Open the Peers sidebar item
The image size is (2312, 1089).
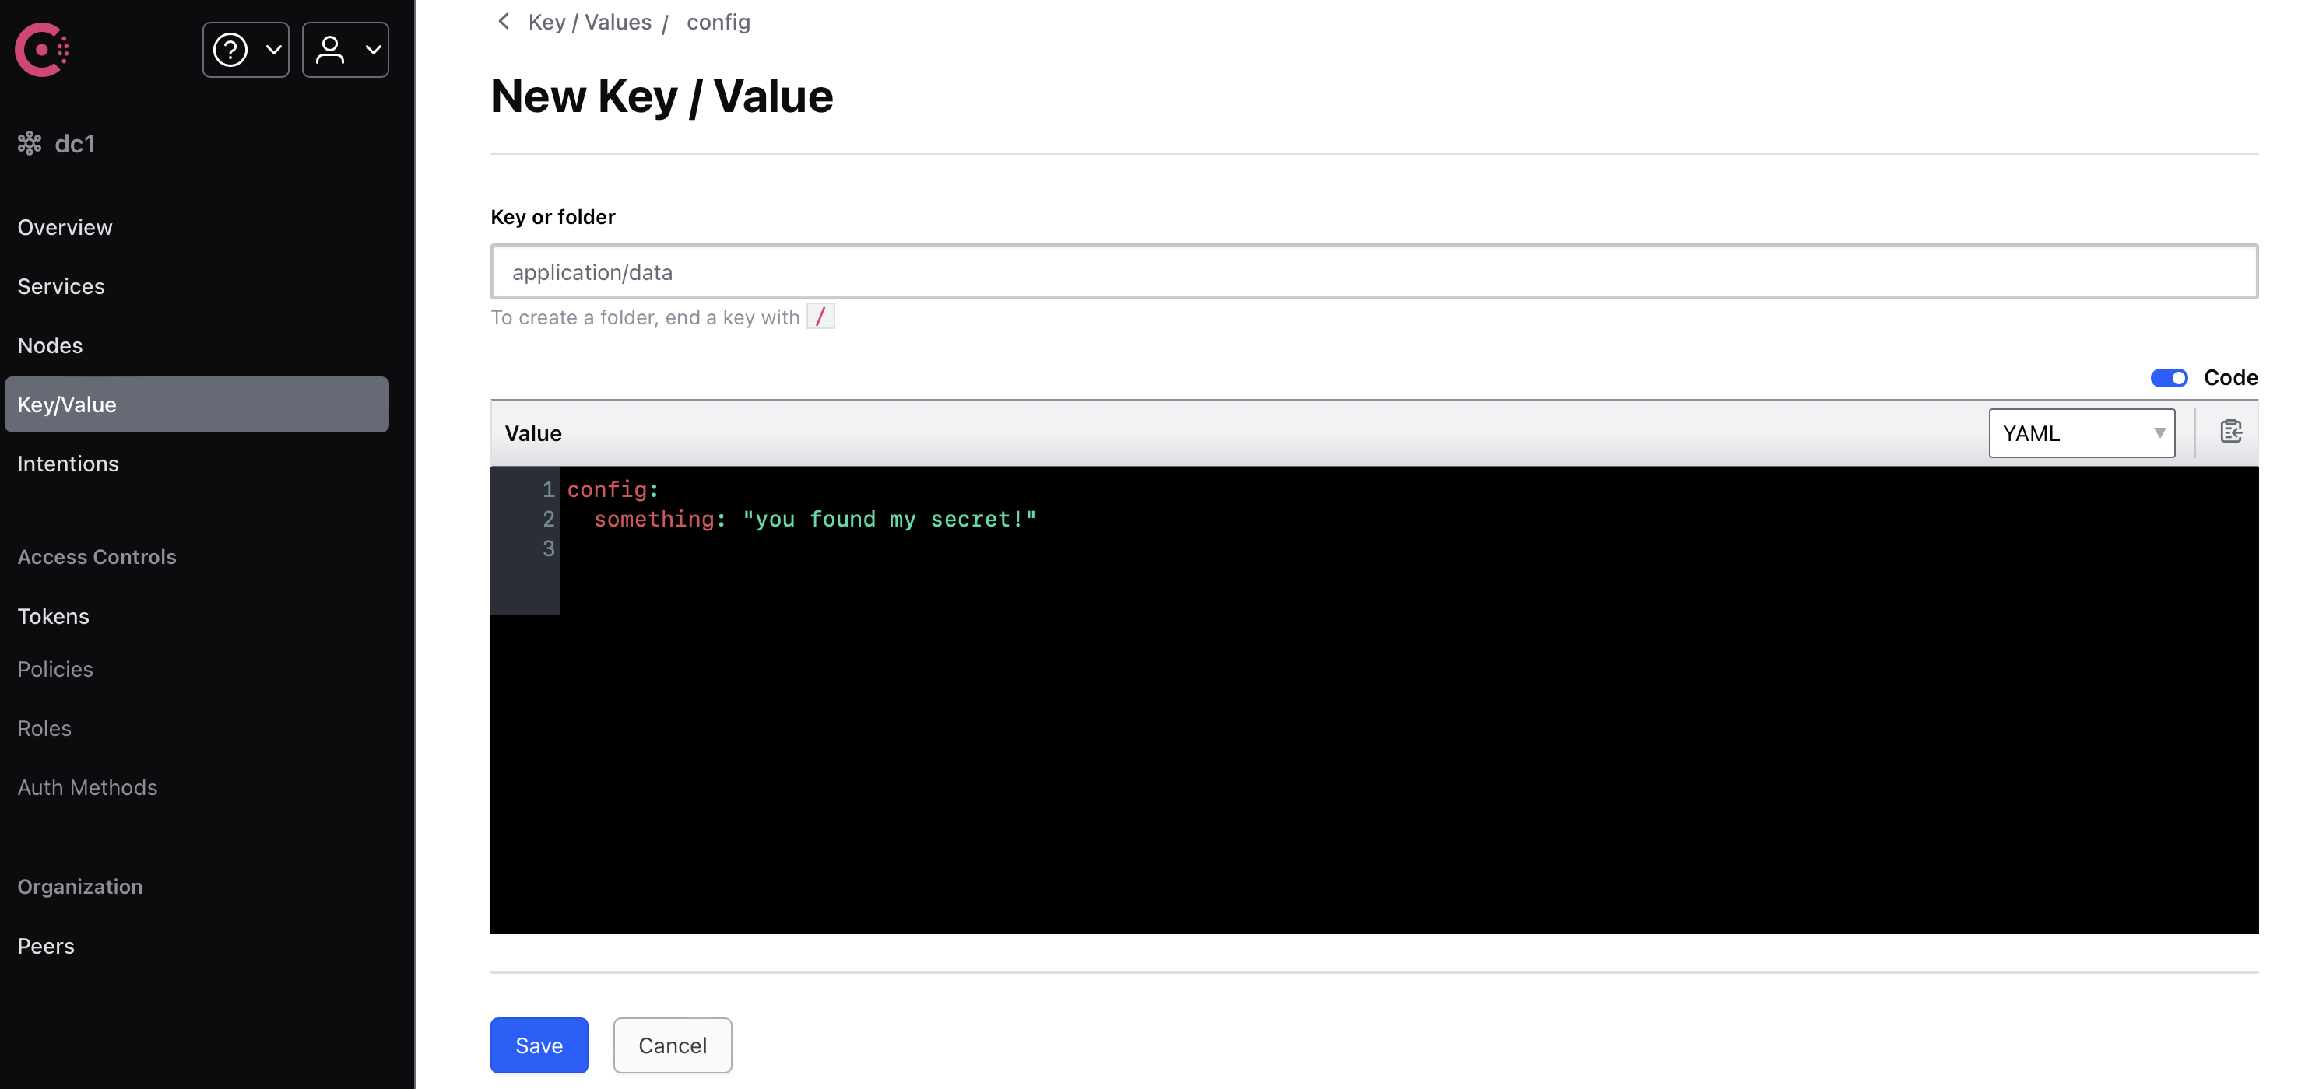coord(46,945)
